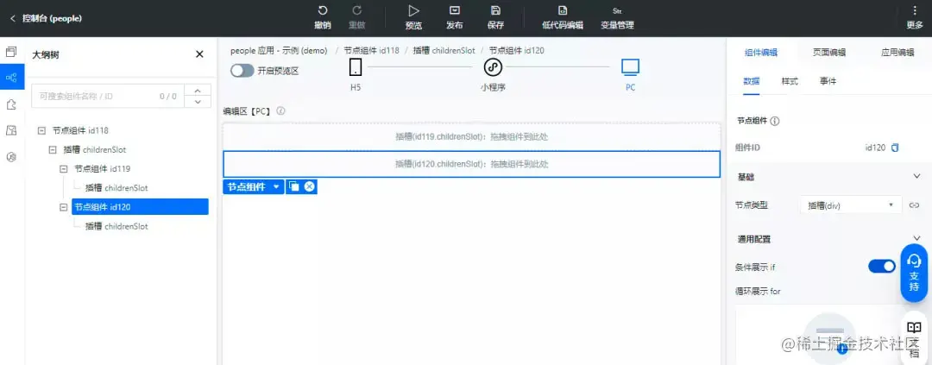Open the 事件 sub-tab

click(x=828, y=81)
